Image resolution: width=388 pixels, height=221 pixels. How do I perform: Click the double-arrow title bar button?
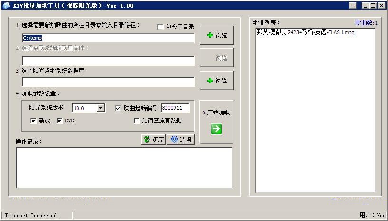pyautogui.click(x=353, y=6)
